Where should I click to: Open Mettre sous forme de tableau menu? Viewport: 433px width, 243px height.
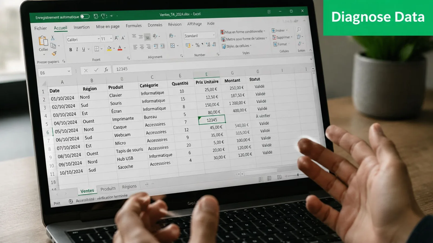tap(244, 39)
